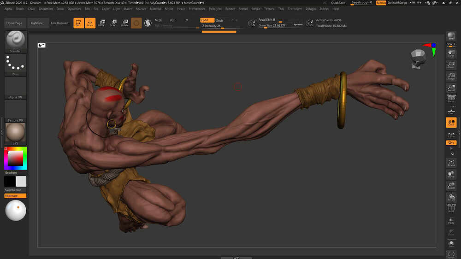
Task: Select the white main color swatch
Action: pyautogui.click(x=21, y=182)
